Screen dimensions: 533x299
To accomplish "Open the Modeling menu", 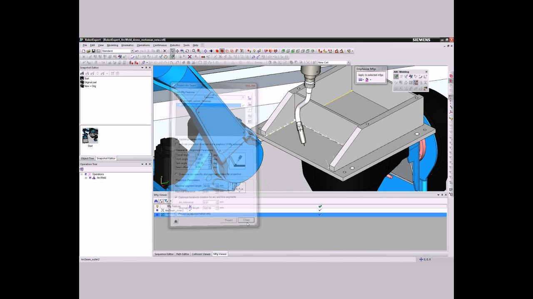I will coord(112,45).
